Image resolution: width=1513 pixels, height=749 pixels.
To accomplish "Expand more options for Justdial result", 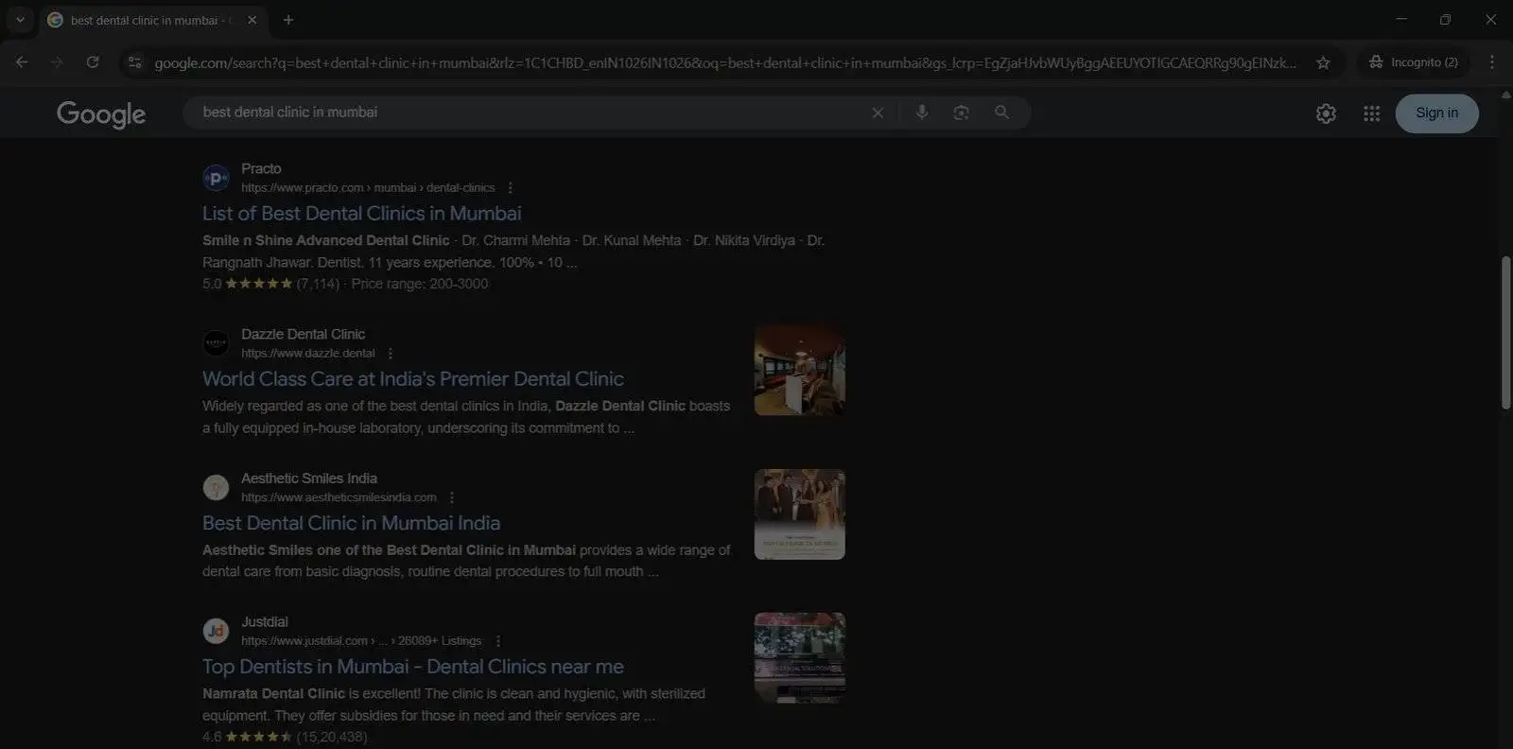I will tap(498, 641).
